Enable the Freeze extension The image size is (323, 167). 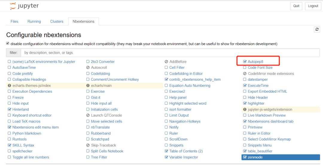(9, 97)
